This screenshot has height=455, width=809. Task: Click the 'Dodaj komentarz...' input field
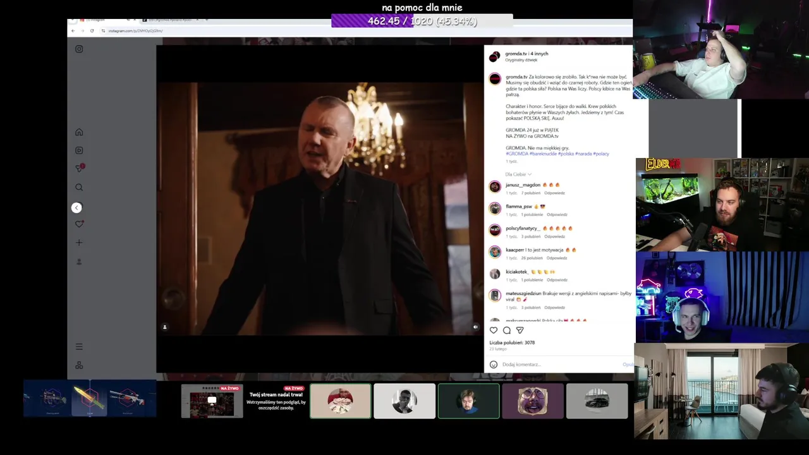coord(559,365)
